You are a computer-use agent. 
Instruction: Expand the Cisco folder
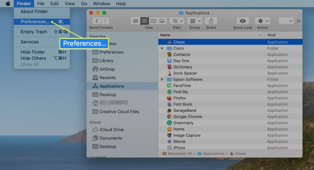pyautogui.click(x=162, y=48)
